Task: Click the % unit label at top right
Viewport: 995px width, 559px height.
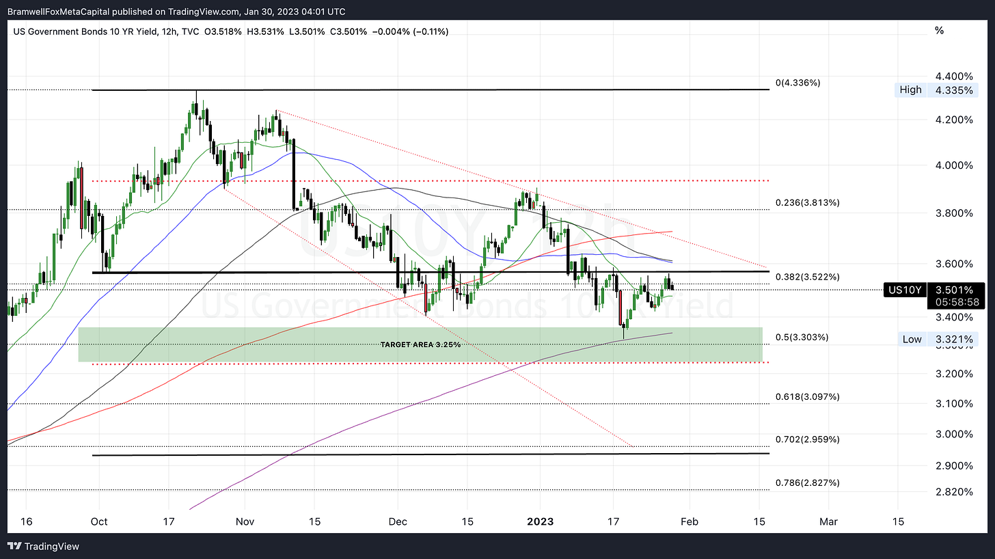Action: (x=939, y=31)
